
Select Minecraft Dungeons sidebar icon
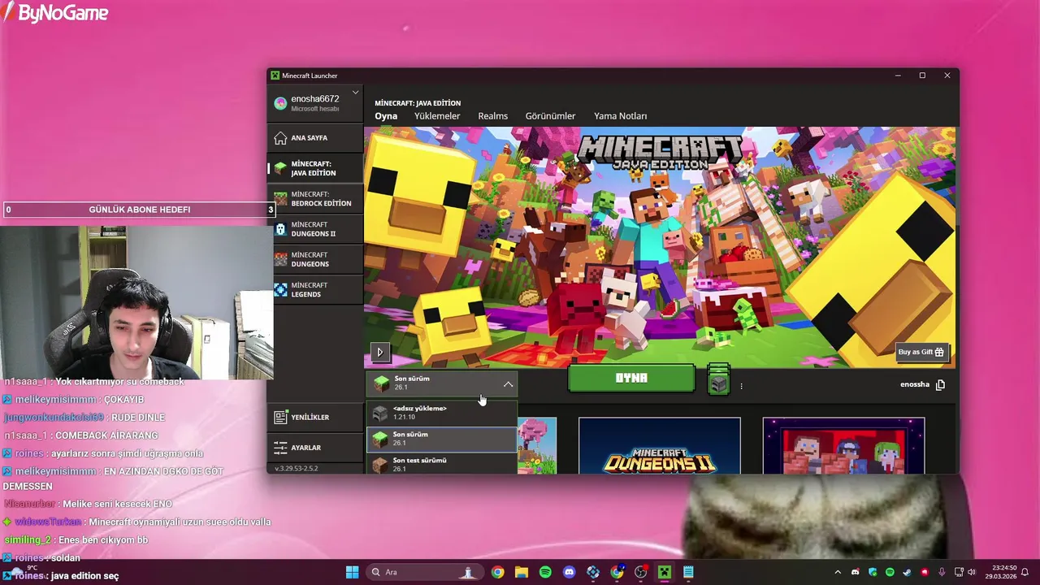tap(280, 259)
